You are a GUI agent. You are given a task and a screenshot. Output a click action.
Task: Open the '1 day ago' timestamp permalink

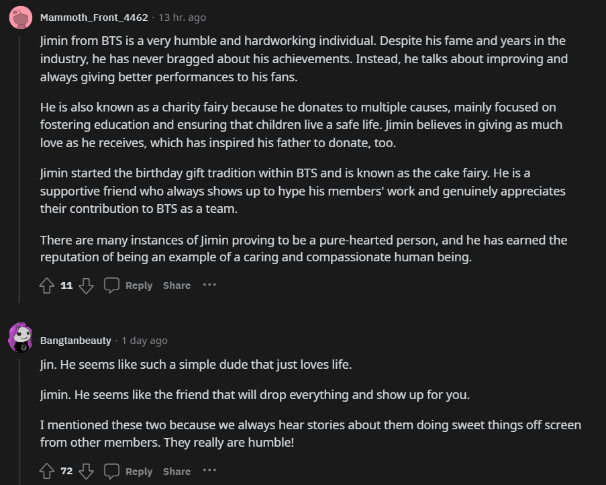(144, 341)
